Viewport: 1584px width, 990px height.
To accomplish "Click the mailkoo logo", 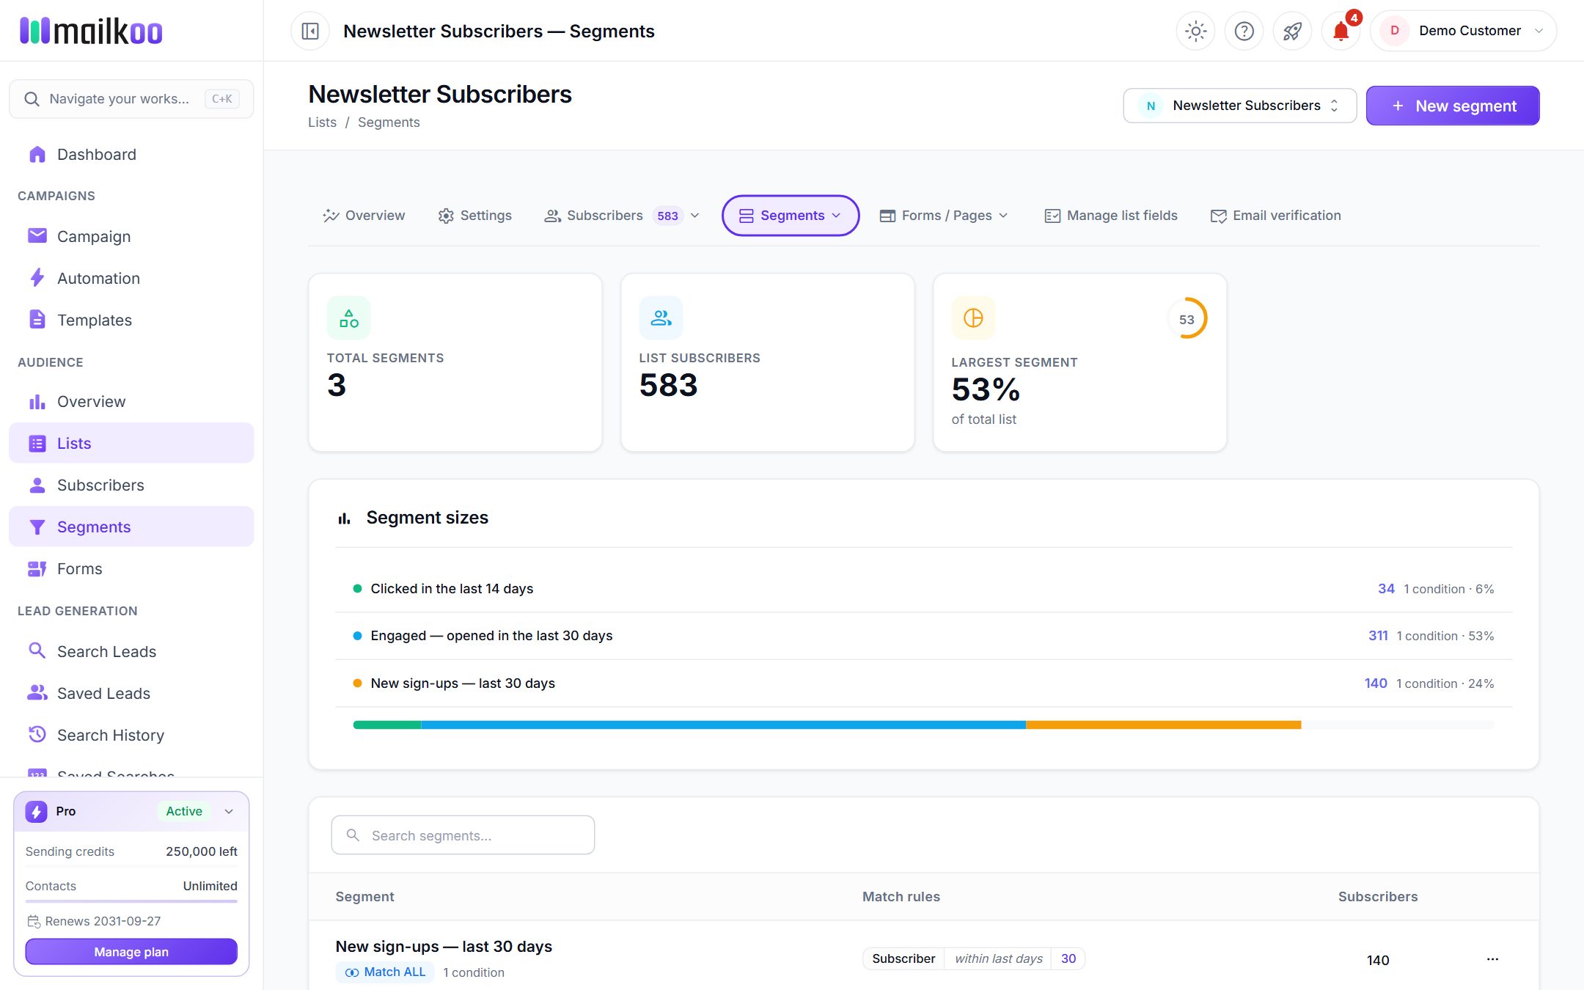I will pos(91,31).
